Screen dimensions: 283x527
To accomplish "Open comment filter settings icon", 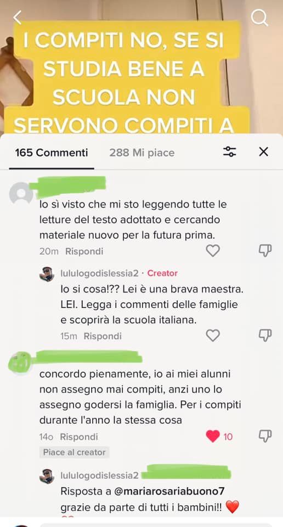I will [x=230, y=152].
